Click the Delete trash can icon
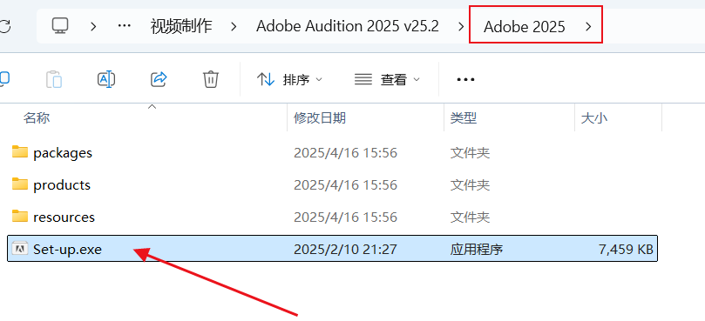This screenshot has width=705, height=321. [211, 79]
